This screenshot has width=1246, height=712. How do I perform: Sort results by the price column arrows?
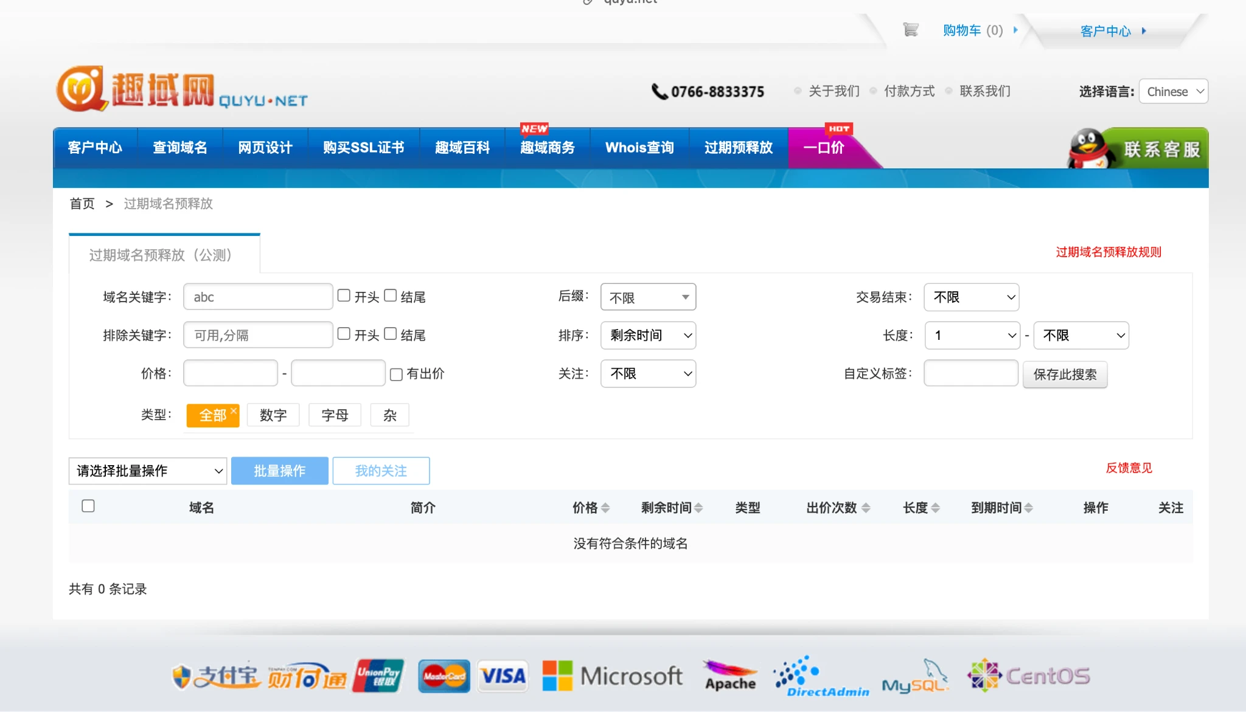[605, 508]
